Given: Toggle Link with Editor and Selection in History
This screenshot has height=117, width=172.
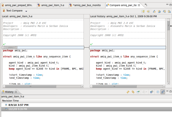Looking at the screenshot, I should pyautogui.click(x=133, y=92).
